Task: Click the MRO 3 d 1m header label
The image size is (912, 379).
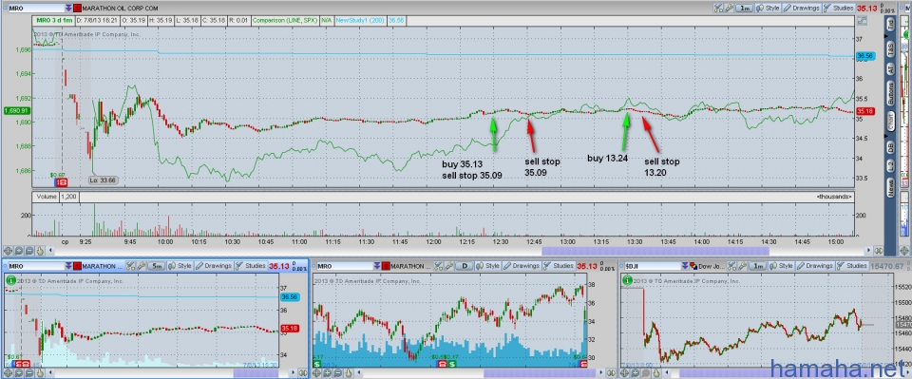Action: click(x=53, y=20)
